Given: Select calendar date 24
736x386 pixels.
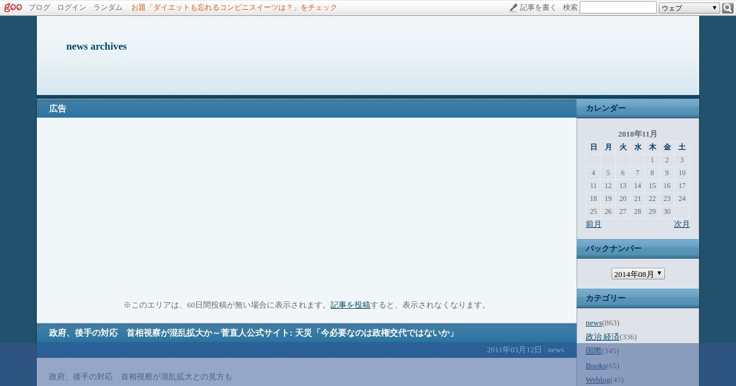Looking at the screenshot, I should point(681,199).
